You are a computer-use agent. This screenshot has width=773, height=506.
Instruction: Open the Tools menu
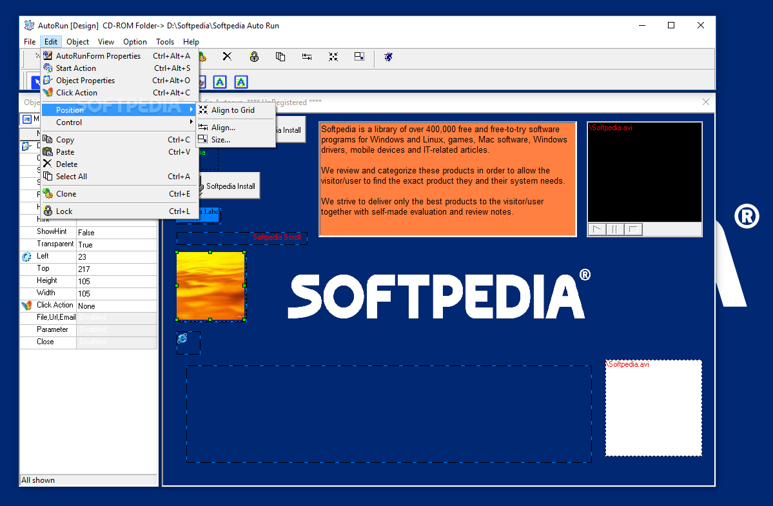tap(164, 42)
